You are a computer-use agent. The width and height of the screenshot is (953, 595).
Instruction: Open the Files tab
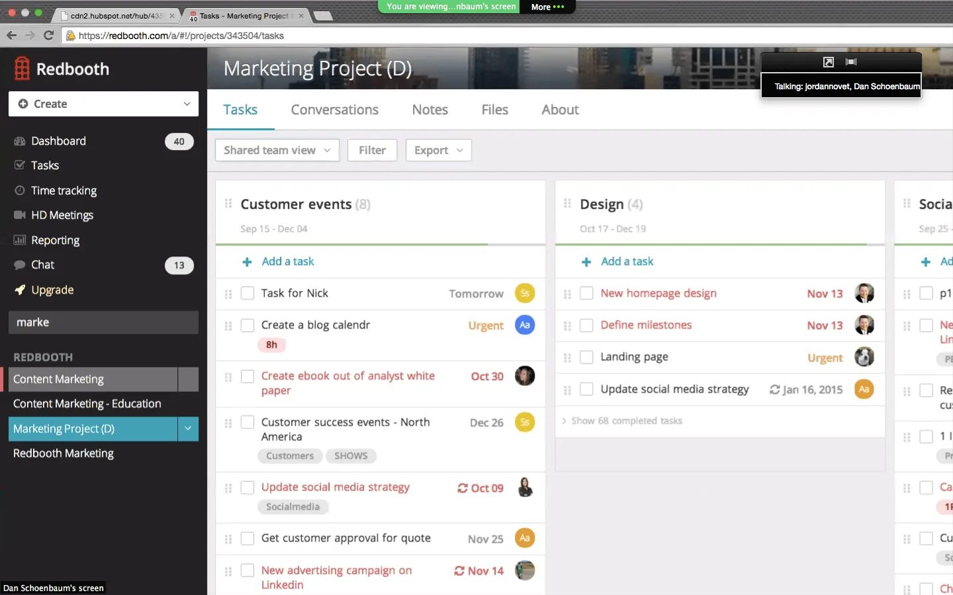pyautogui.click(x=495, y=110)
